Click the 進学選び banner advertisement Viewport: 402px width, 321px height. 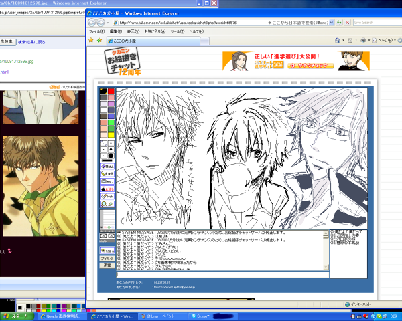click(296, 61)
